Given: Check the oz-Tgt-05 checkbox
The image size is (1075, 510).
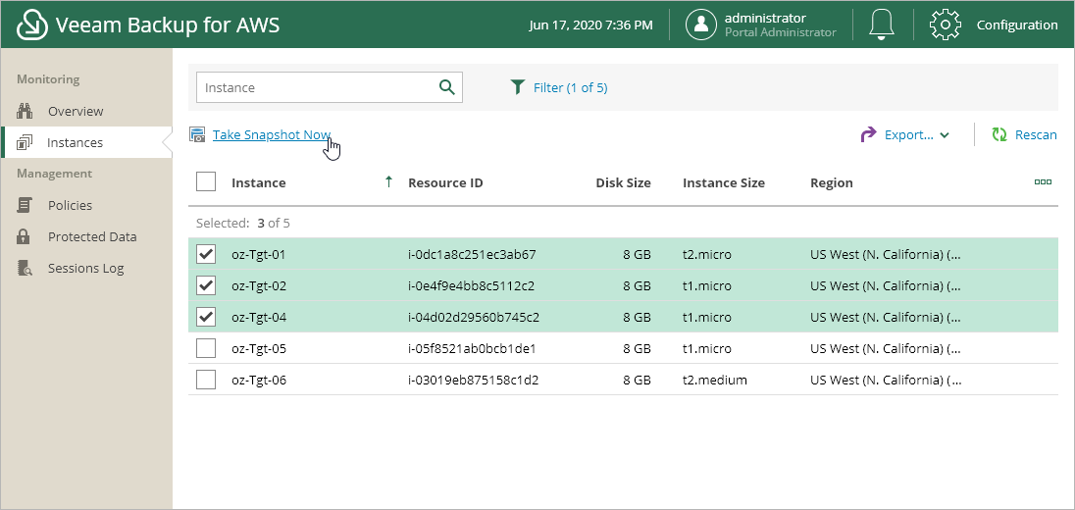Looking at the screenshot, I should click(206, 348).
